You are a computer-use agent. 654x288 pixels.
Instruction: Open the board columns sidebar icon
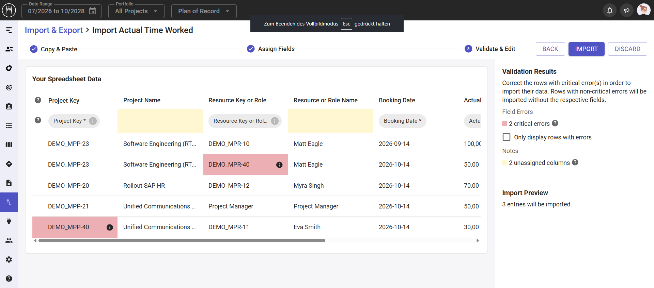click(9, 145)
